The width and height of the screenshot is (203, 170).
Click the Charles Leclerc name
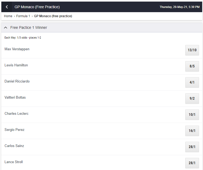click(16, 113)
